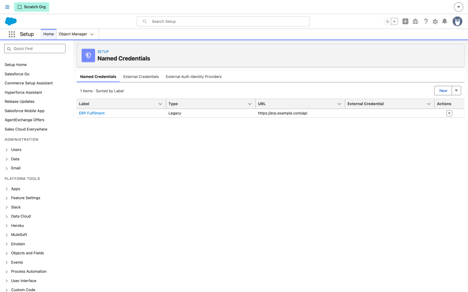Sort by the URL column header

click(262, 104)
